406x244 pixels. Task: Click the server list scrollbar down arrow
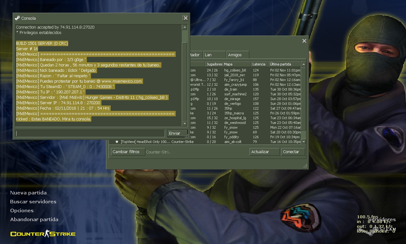click(304, 142)
